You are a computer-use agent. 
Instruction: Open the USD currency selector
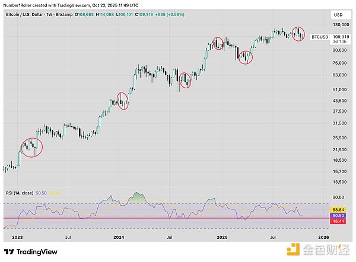point(339,14)
